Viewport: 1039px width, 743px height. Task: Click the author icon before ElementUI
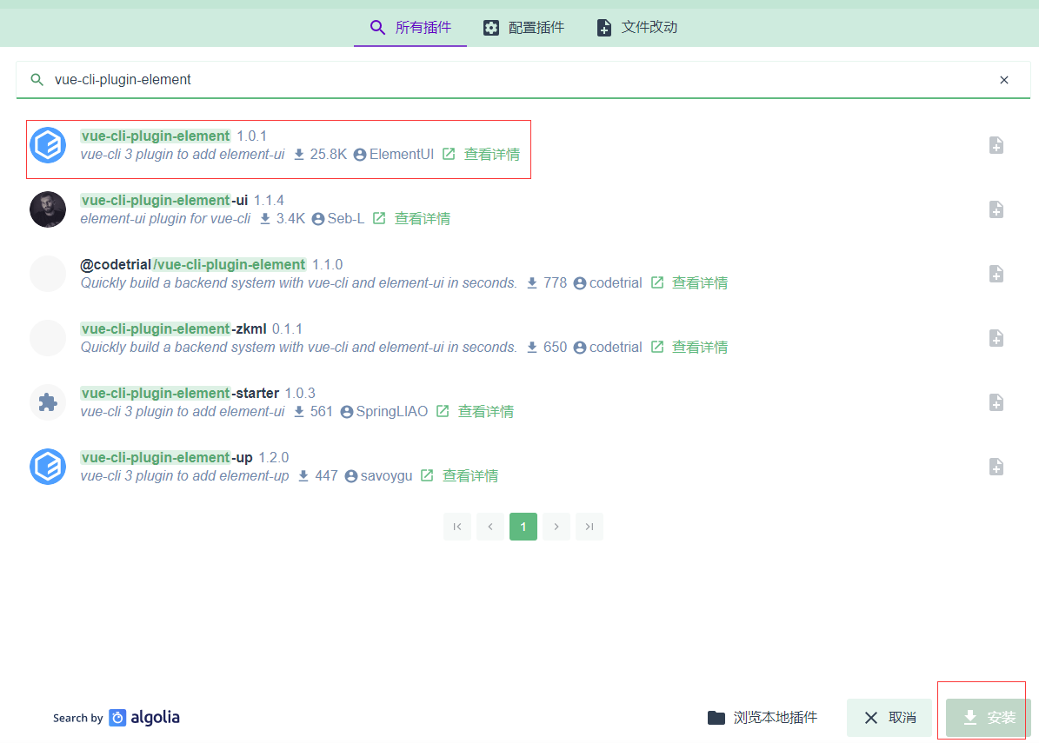coord(360,155)
